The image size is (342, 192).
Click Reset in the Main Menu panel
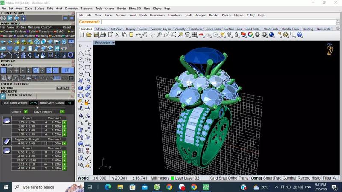[67, 27]
